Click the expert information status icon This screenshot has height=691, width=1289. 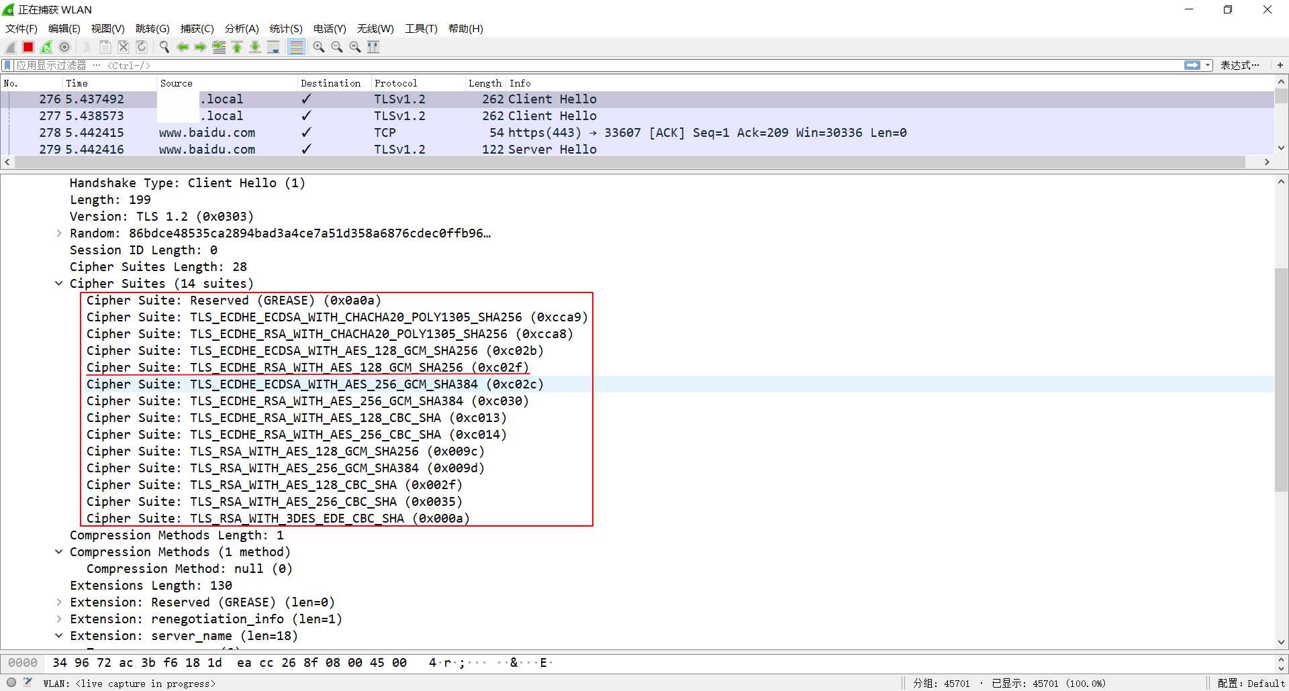[11, 682]
